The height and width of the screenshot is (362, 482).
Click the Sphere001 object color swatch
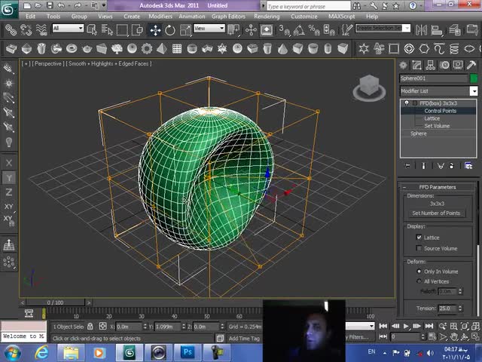(x=474, y=78)
